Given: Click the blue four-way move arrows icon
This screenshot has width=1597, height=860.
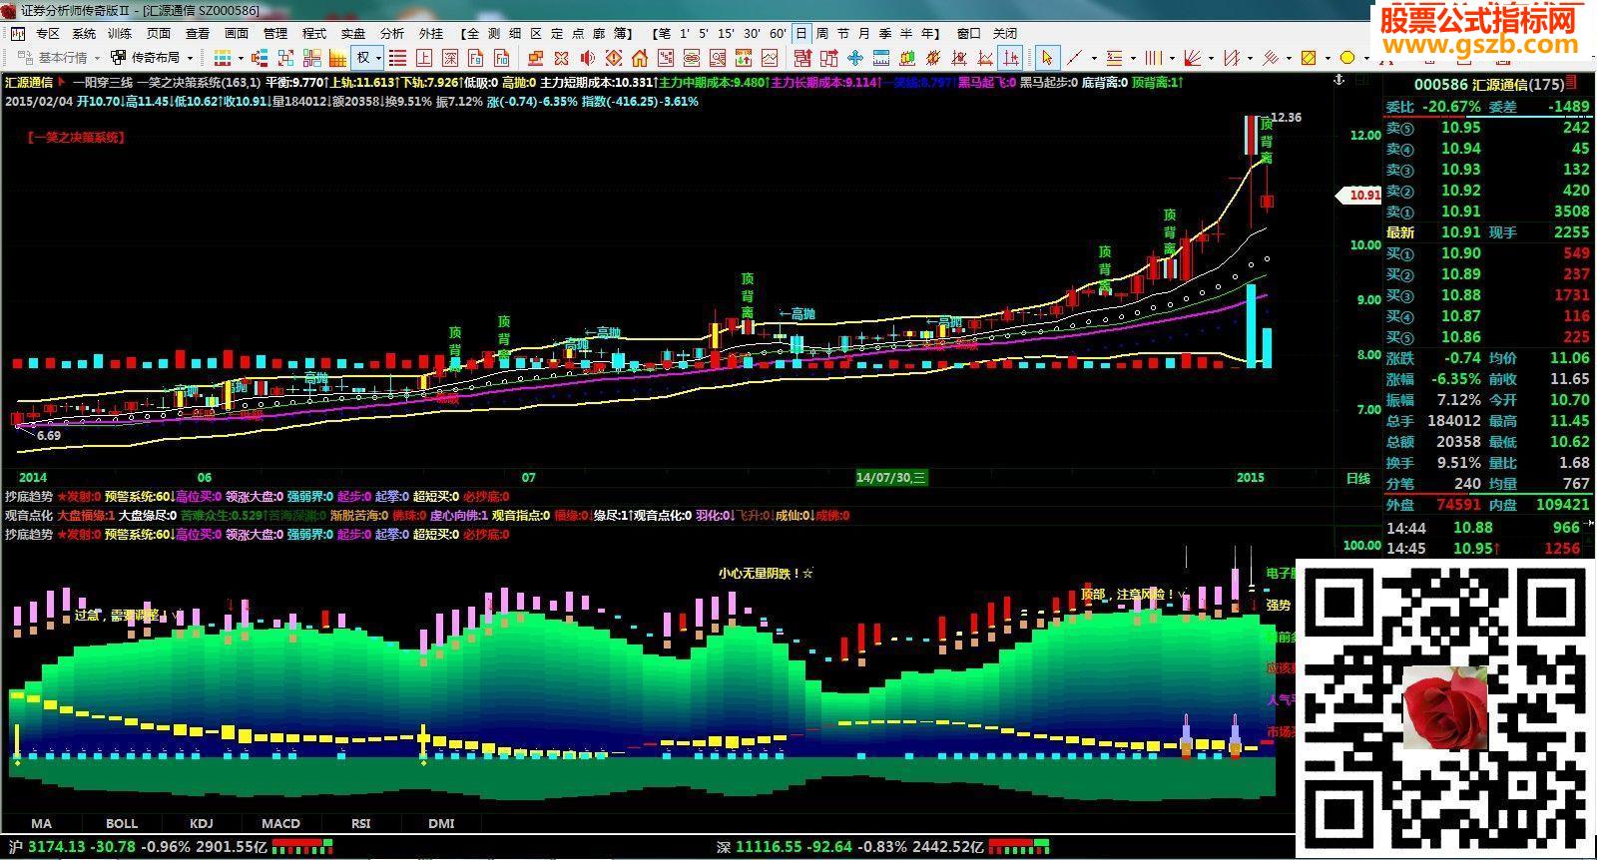Looking at the screenshot, I should coord(855,58).
